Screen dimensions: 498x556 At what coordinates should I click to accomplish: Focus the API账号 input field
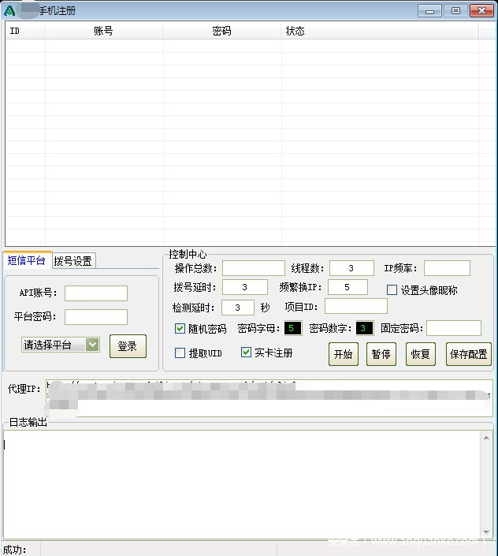tap(95, 293)
